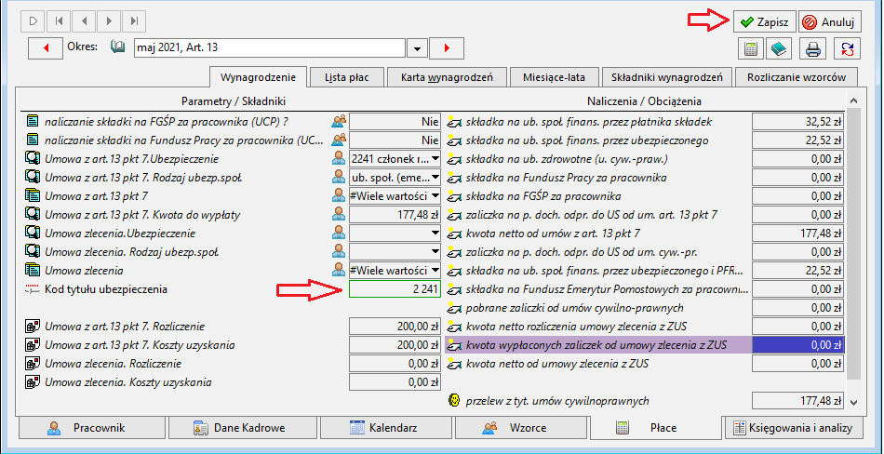Expand the Umowa zlecenia. Rodzaj ubezp.społ. dropdown

[435, 252]
